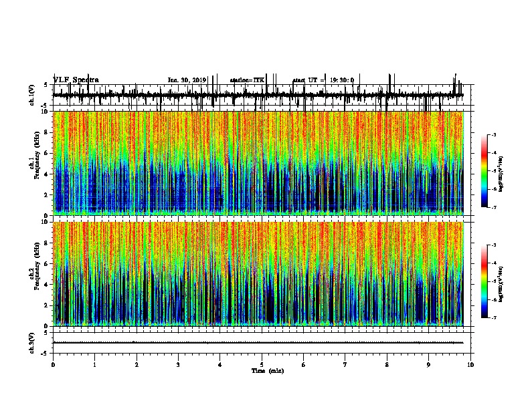530x409 pixels.
Task: Click the "VLF Spectra" plot title
Action: [x=76, y=80]
